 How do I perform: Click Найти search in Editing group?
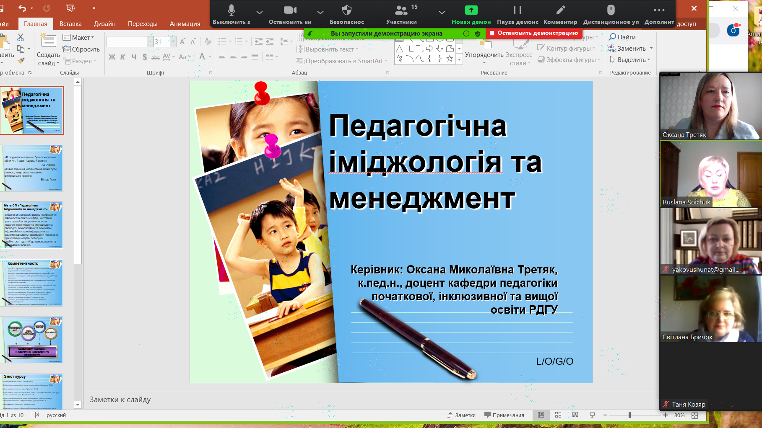[622, 37]
